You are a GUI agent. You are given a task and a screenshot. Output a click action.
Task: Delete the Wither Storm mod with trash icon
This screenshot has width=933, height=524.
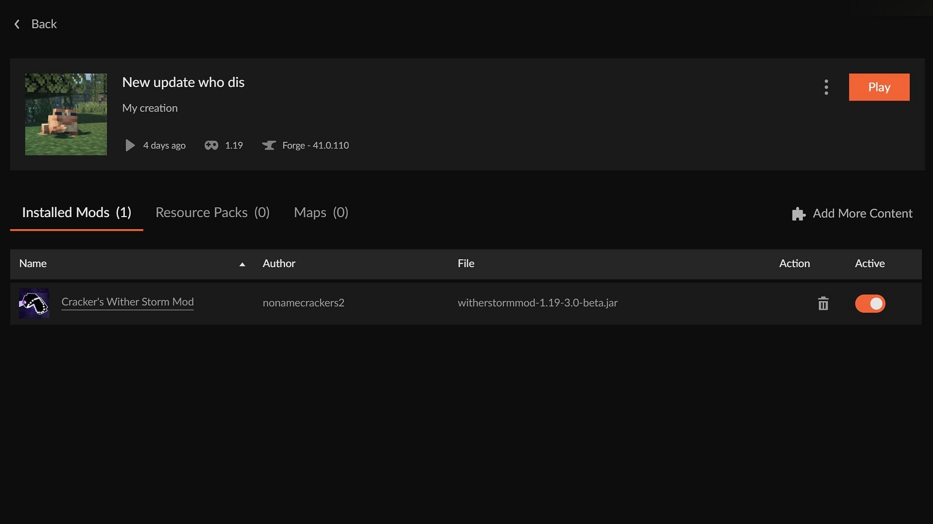823,304
